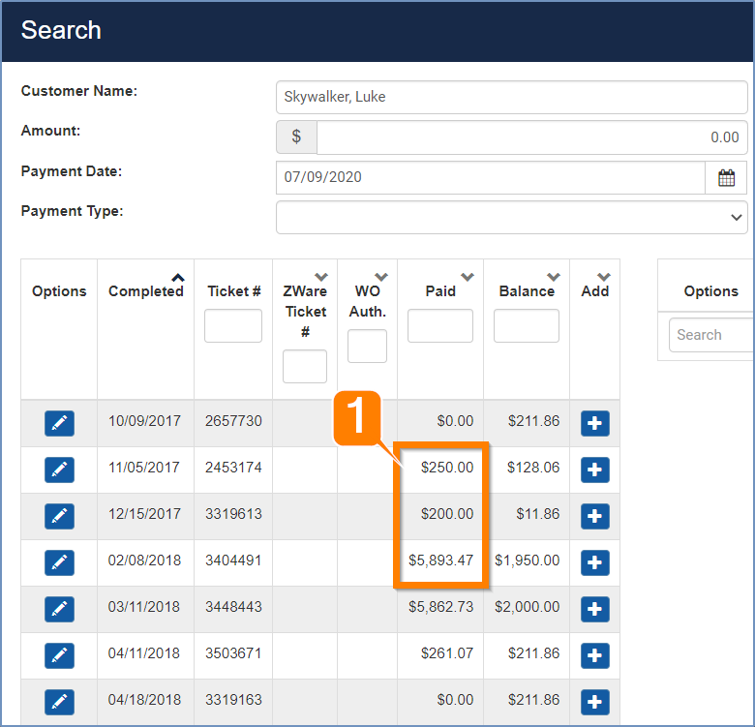Click the Balance column filter box
755x727 pixels.
527,326
